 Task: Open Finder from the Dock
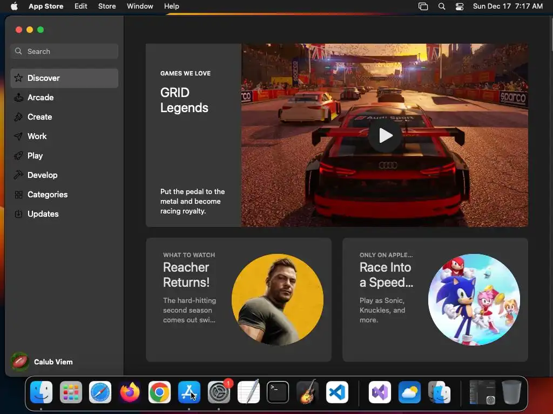pyautogui.click(x=41, y=392)
